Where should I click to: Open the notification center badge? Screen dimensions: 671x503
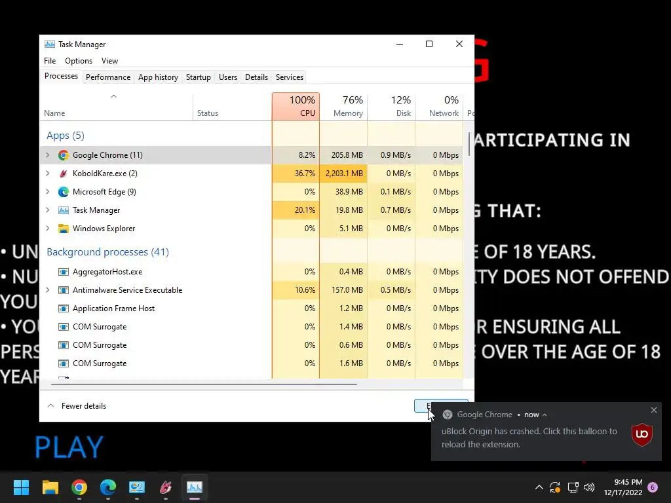pyautogui.click(x=653, y=487)
